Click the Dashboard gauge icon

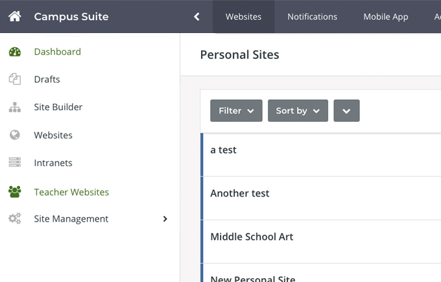point(15,52)
